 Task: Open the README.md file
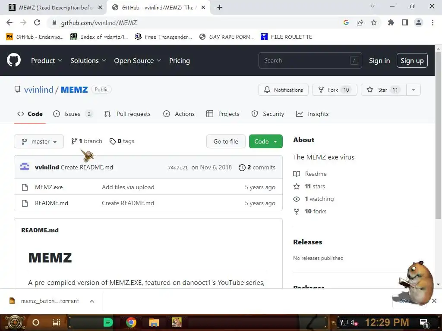coord(52,203)
